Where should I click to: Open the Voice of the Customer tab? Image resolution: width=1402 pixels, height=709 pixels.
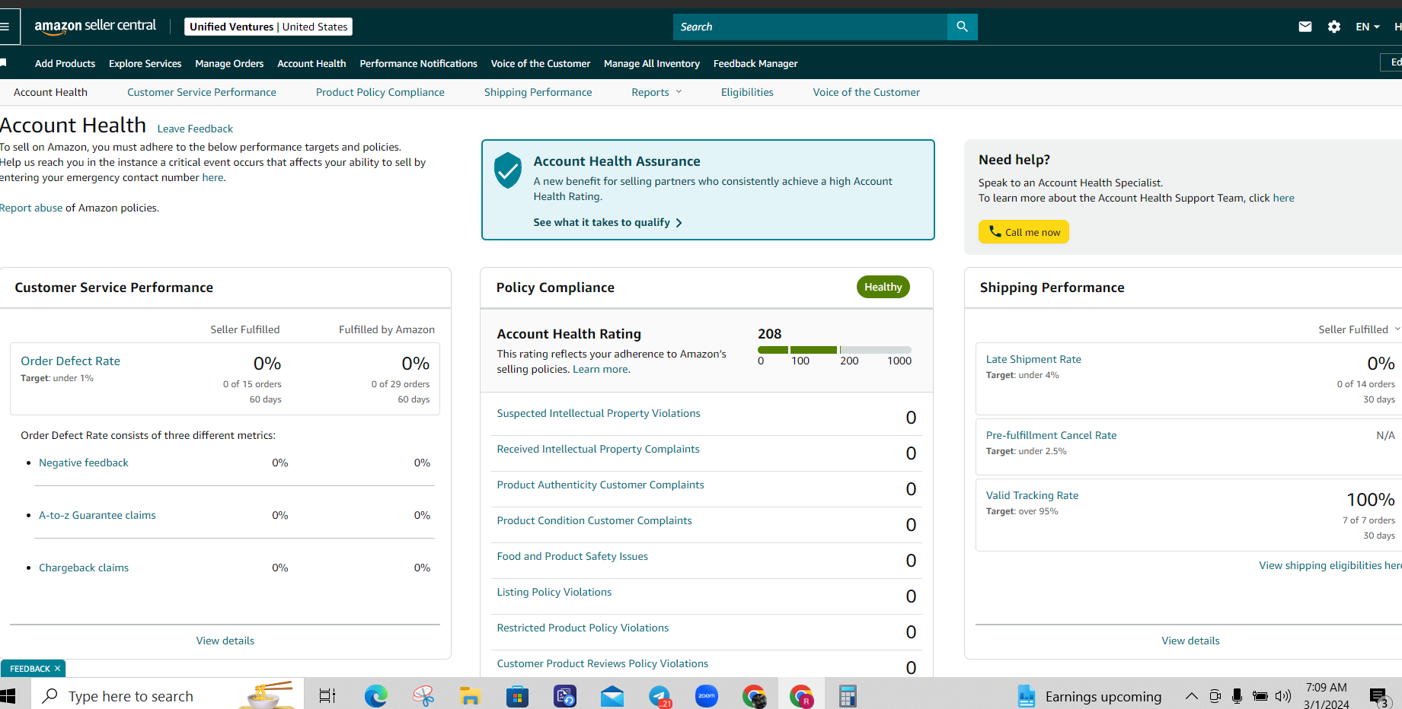866,92
